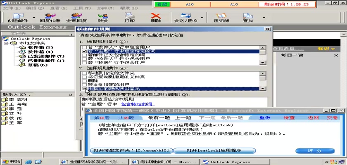Uncheck 若“主题”行中包含特定的词 condition
This screenshot has width=347, height=165.
pyautogui.click(x=84, y=51)
